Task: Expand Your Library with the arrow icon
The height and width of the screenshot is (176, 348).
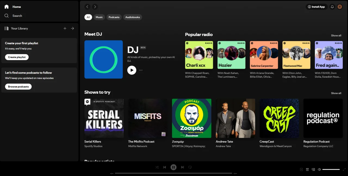Action: click(72, 28)
